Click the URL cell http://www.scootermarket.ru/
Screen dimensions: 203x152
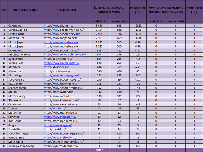(66, 30)
